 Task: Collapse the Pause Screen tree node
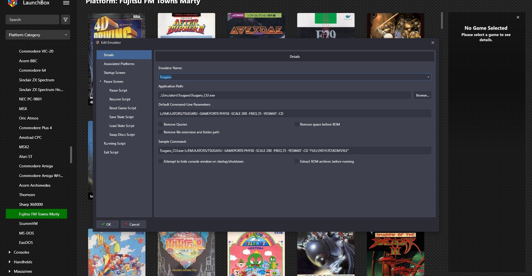click(x=100, y=81)
